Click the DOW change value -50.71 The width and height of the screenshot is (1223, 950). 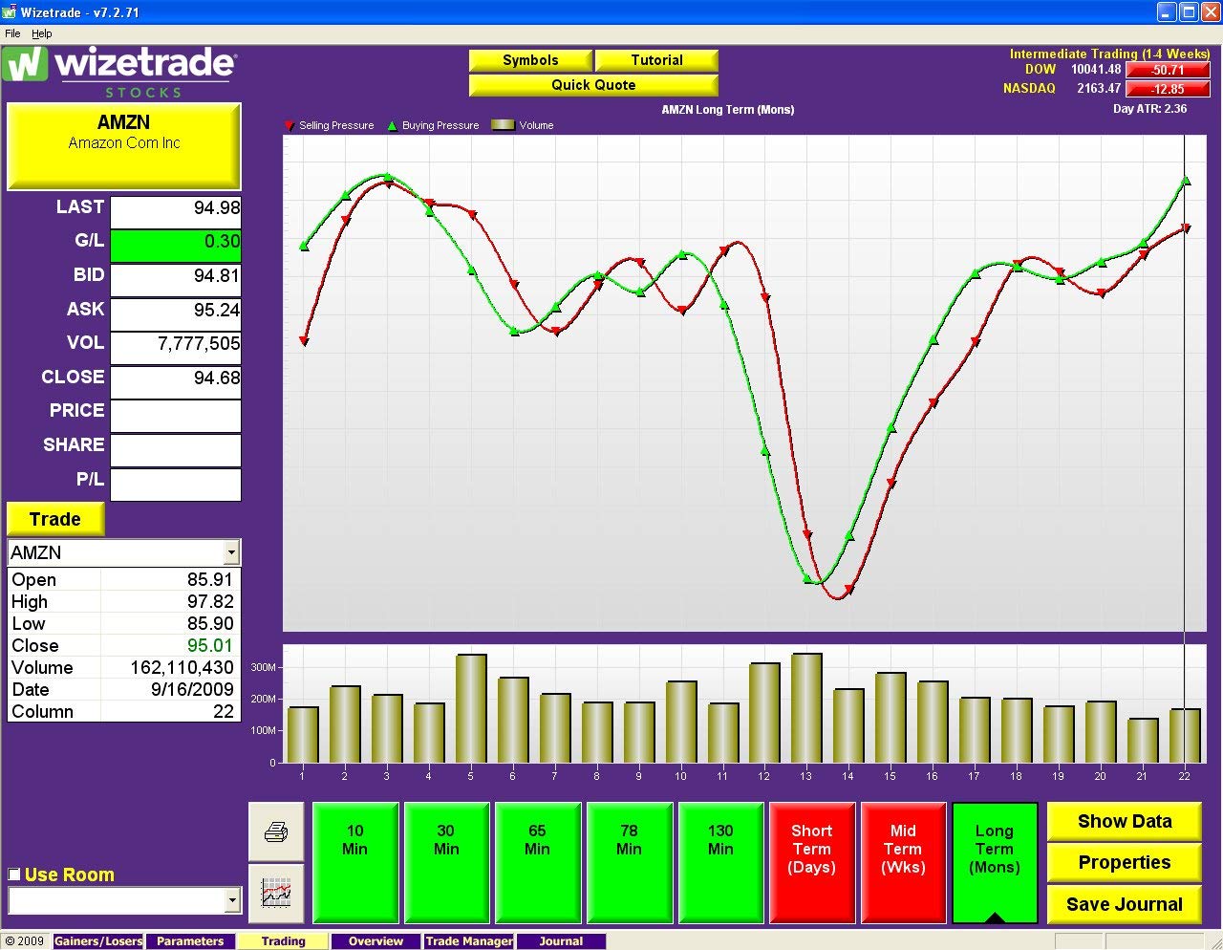tap(1168, 70)
